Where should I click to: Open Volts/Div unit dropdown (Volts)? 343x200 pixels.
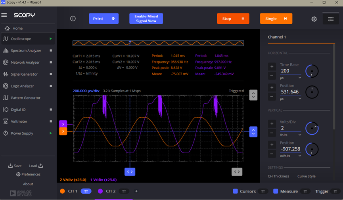(x=291, y=135)
